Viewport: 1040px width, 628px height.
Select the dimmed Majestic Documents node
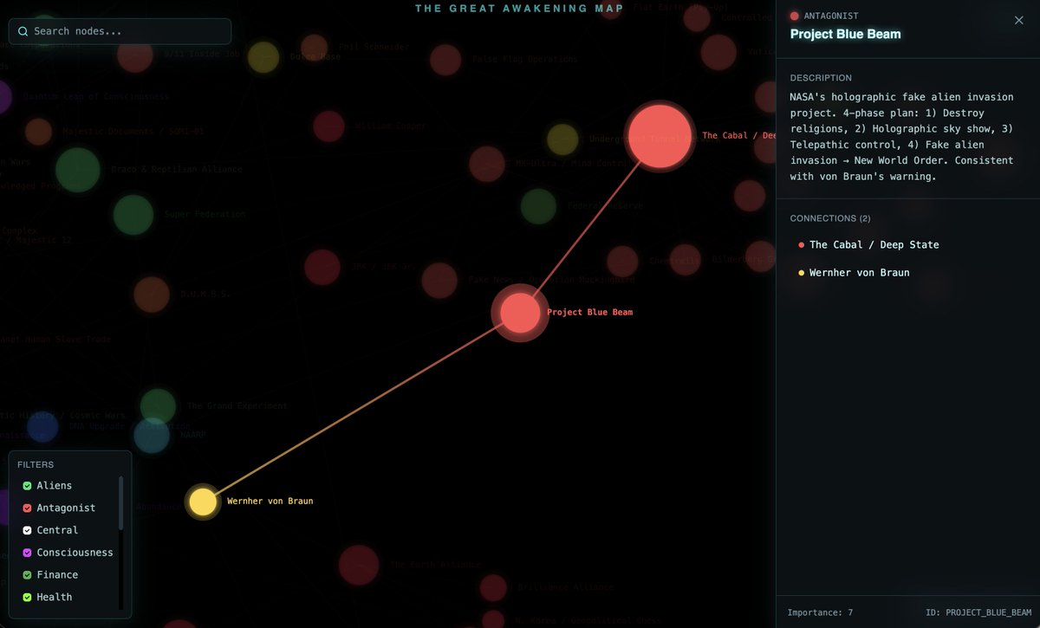coord(38,132)
